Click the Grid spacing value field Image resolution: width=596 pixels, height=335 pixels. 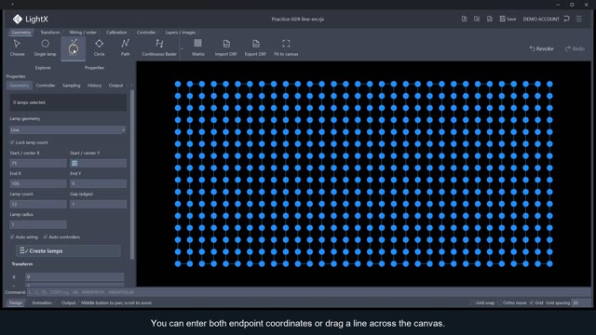click(581, 302)
